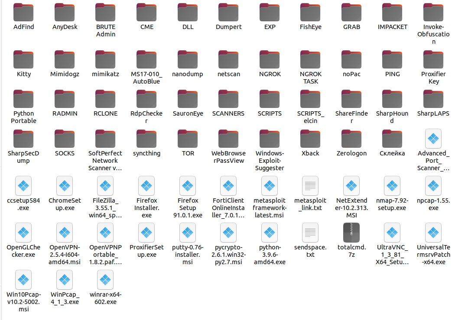
Task: Select the RADMIN folder icon
Action: click(x=65, y=99)
